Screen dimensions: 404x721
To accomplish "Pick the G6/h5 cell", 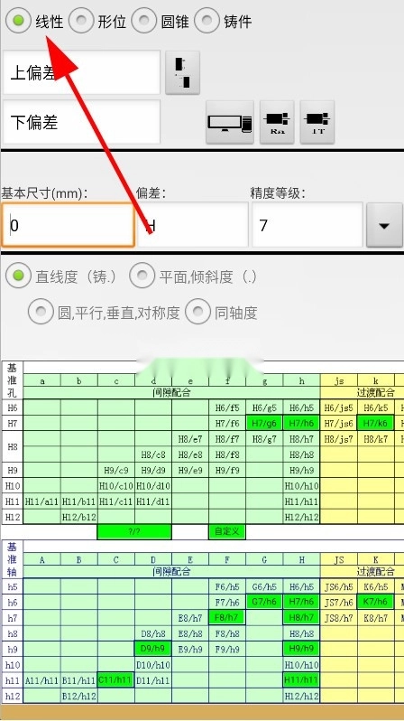I will pyautogui.click(x=264, y=586).
